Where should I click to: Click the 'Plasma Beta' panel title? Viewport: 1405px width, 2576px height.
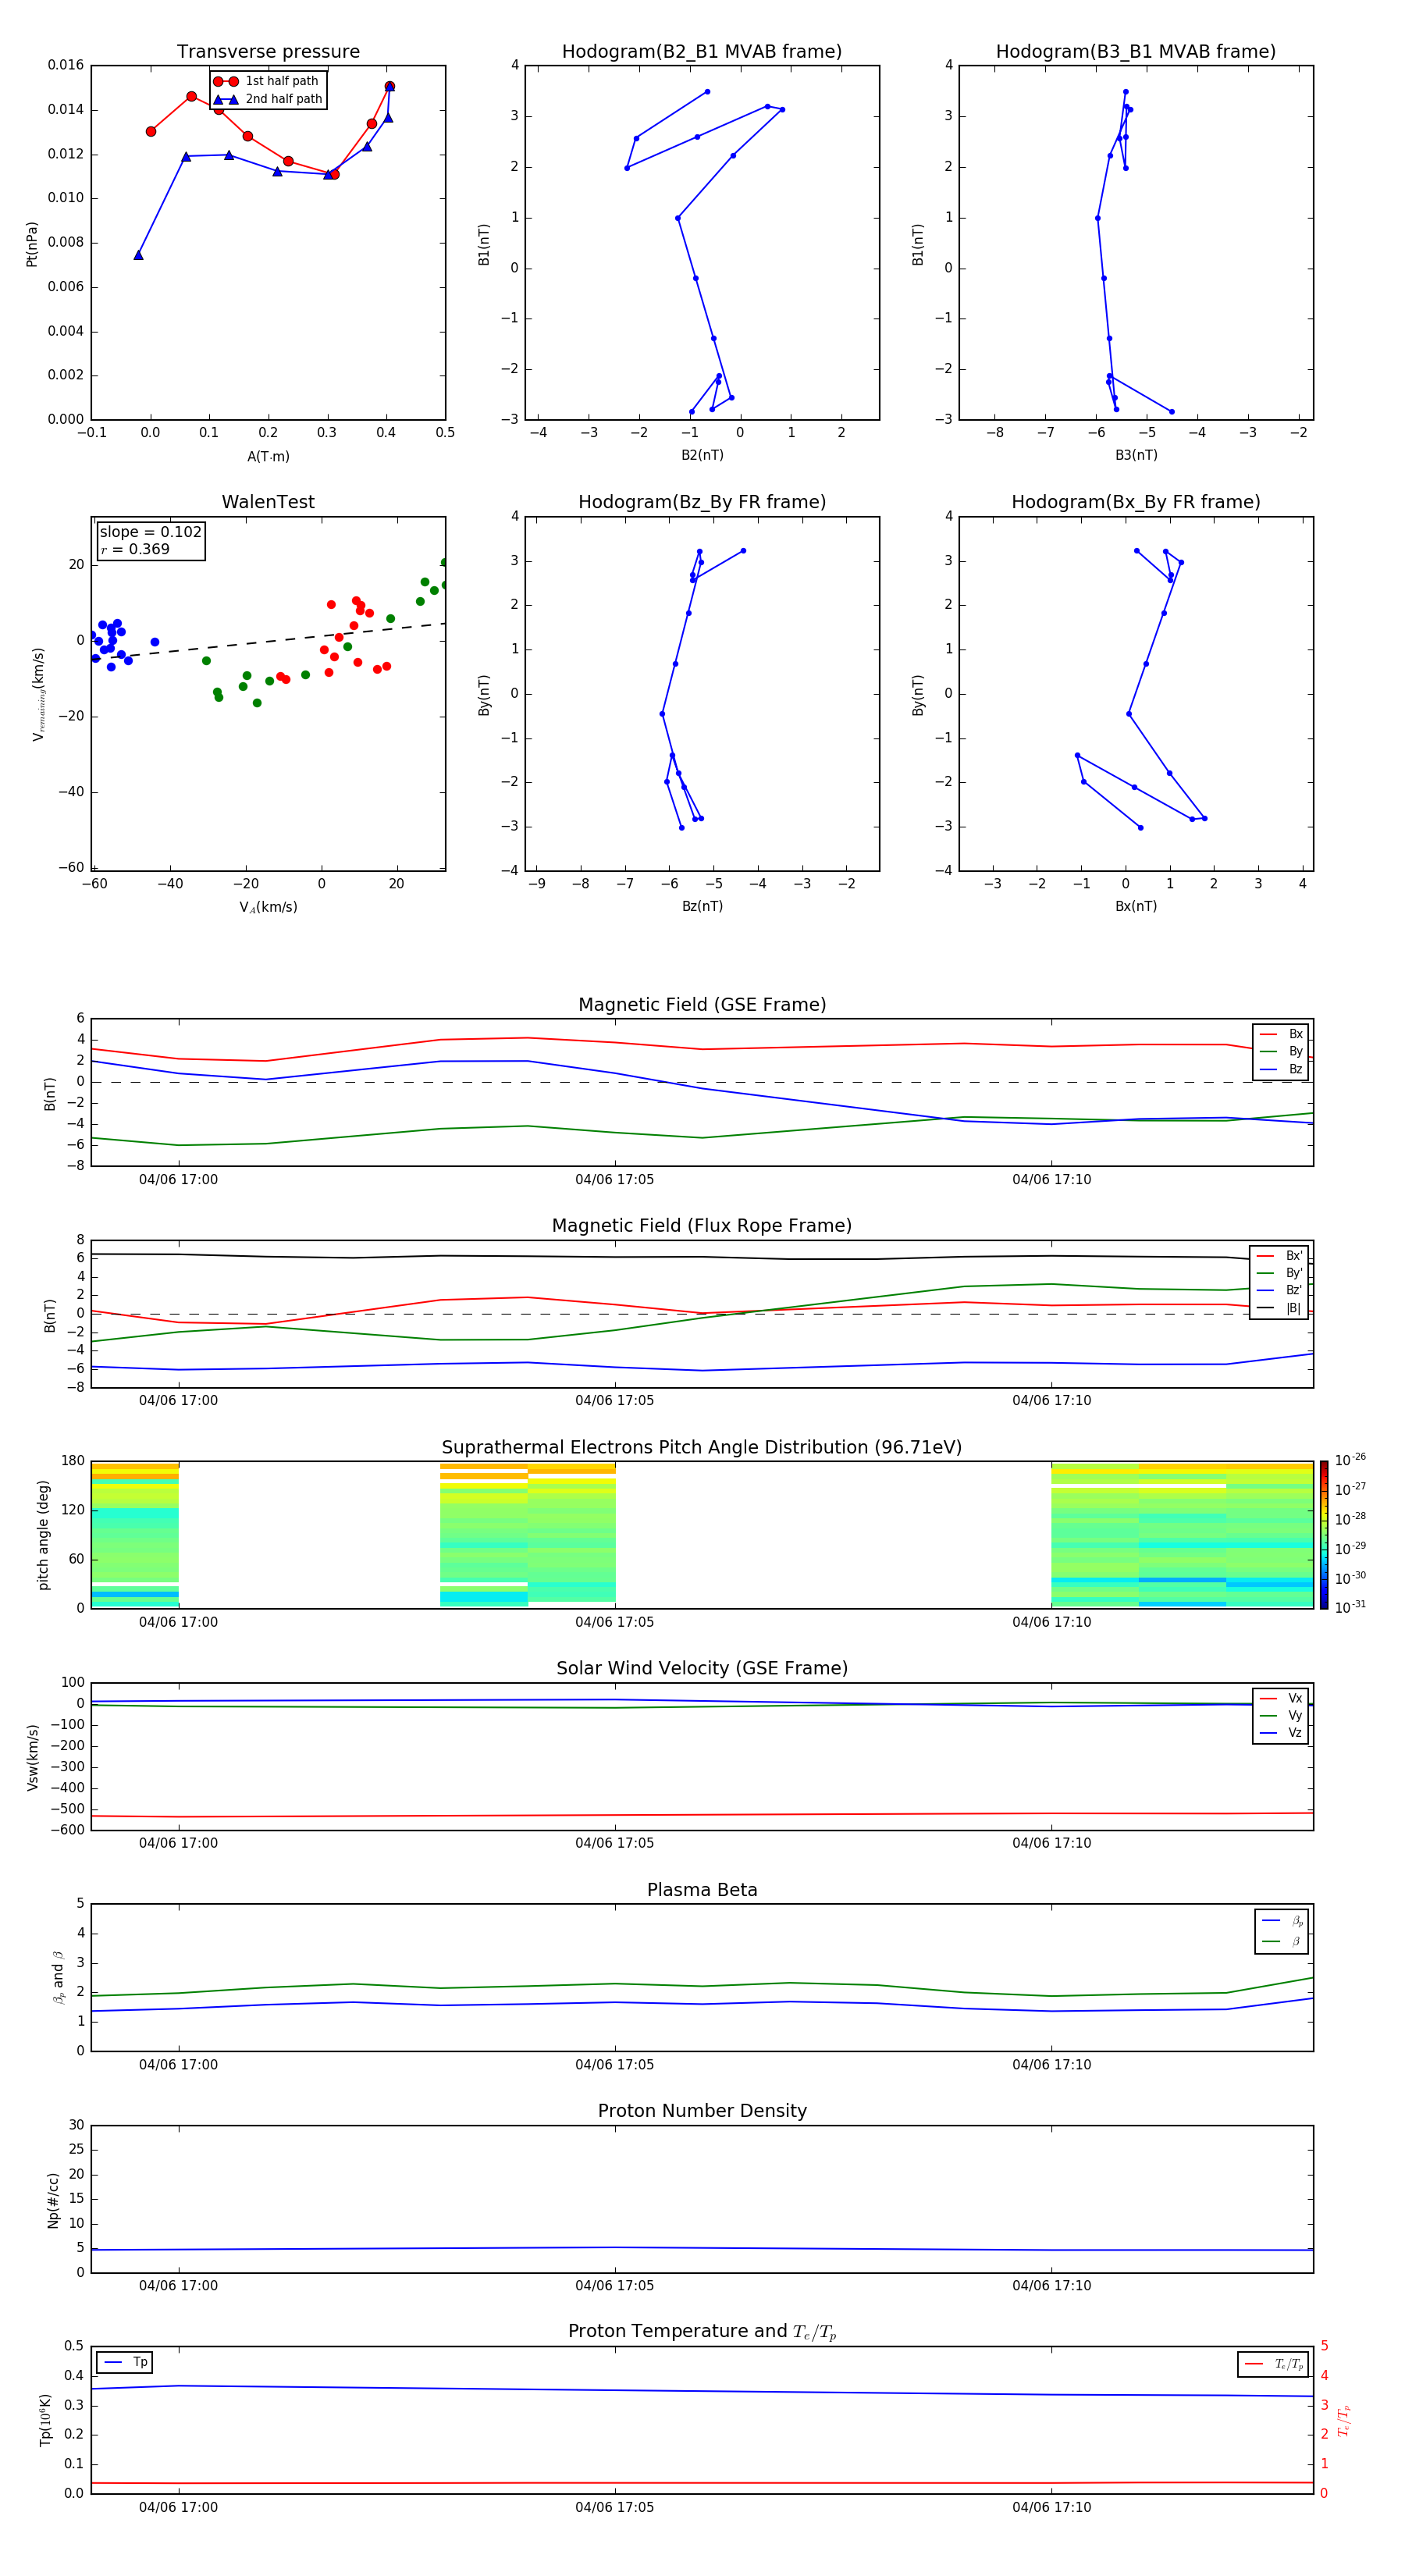pos(702,1890)
